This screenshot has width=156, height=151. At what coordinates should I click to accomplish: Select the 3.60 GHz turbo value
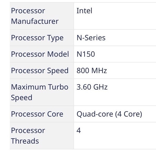92,87
